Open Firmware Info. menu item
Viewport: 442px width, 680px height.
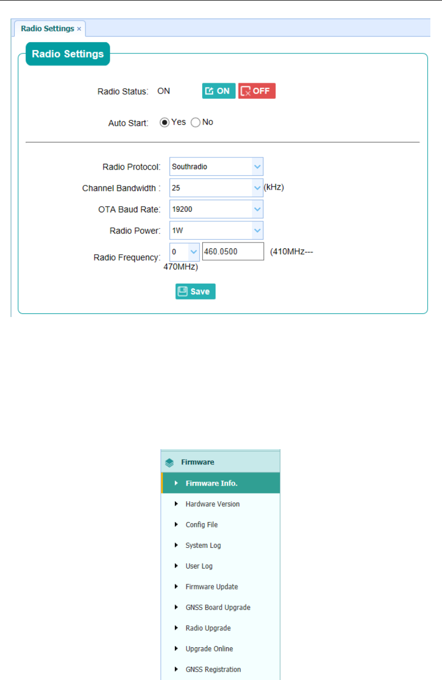220,483
